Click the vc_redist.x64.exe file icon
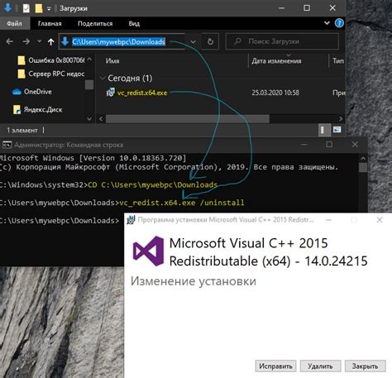 (x=110, y=93)
